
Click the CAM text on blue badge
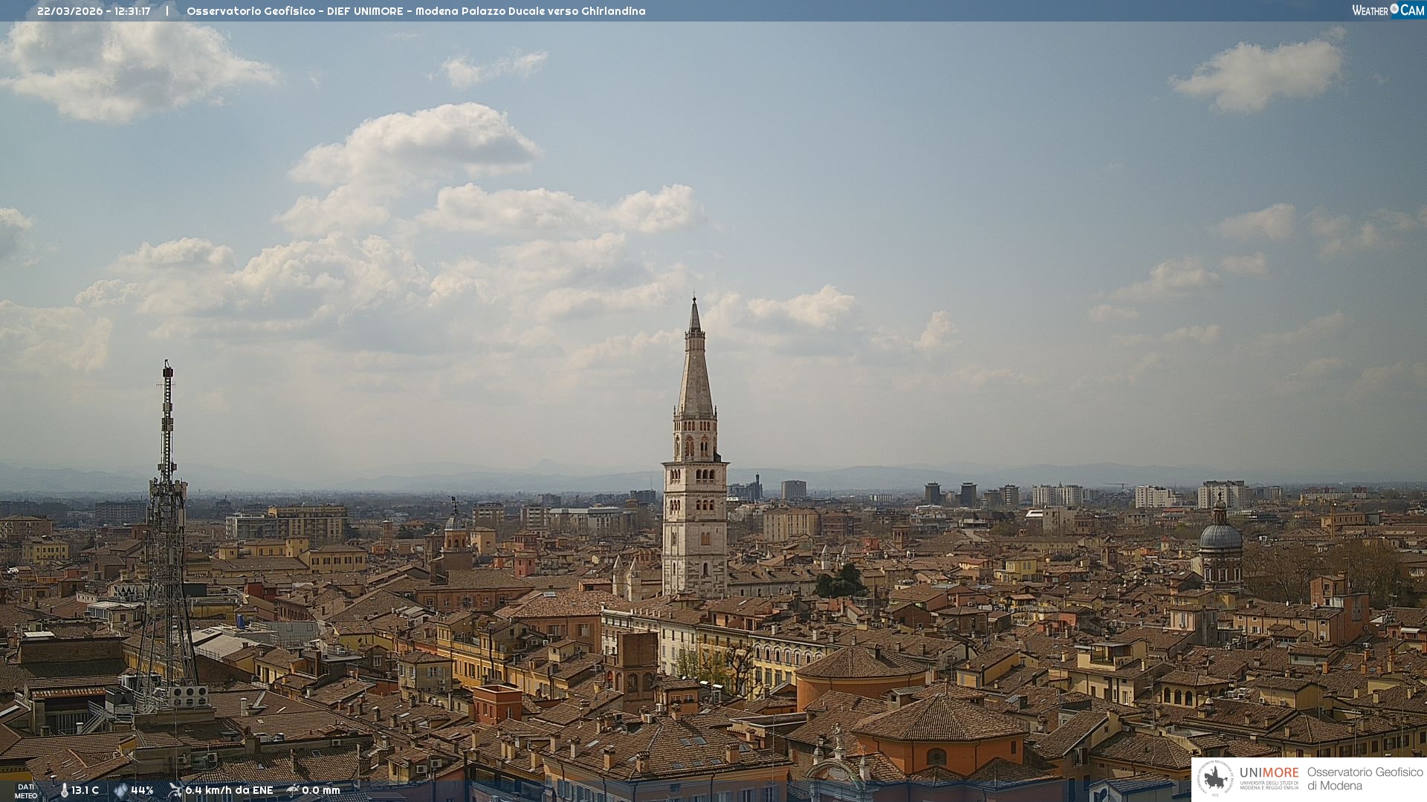[1412, 10]
